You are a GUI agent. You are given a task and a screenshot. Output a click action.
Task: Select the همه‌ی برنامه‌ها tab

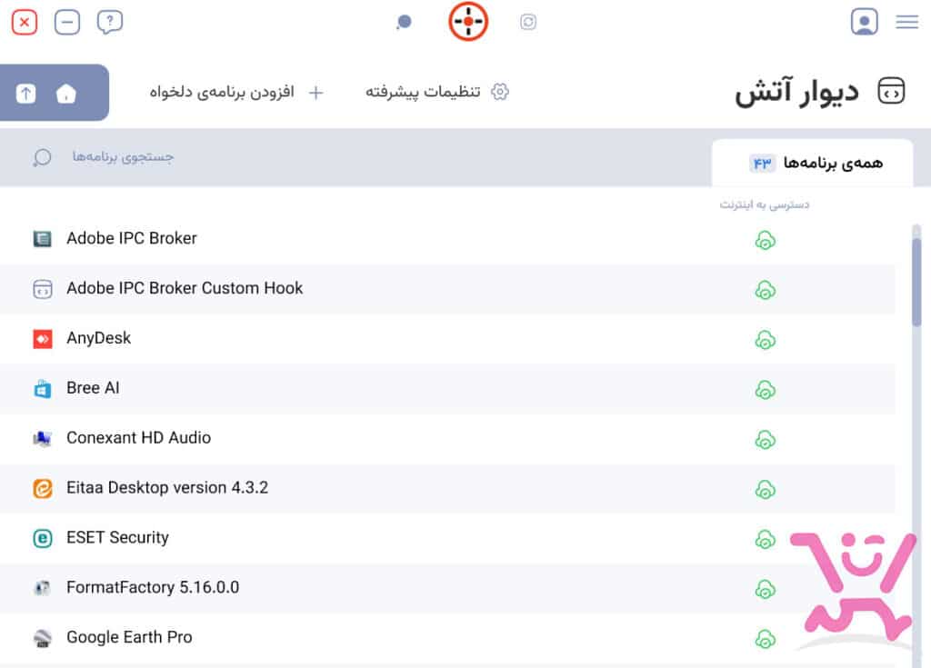[x=812, y=164]
